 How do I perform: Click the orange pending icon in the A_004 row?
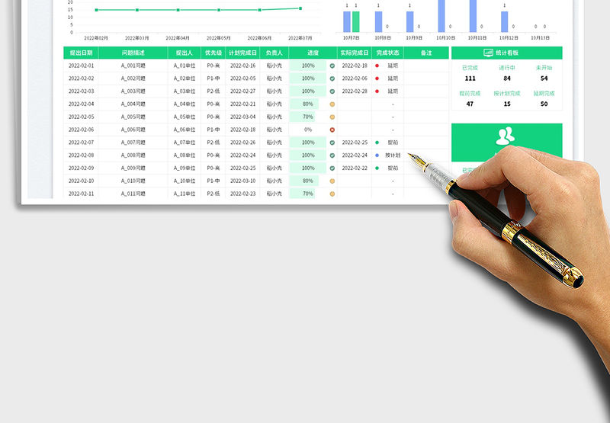pos(332,104)
